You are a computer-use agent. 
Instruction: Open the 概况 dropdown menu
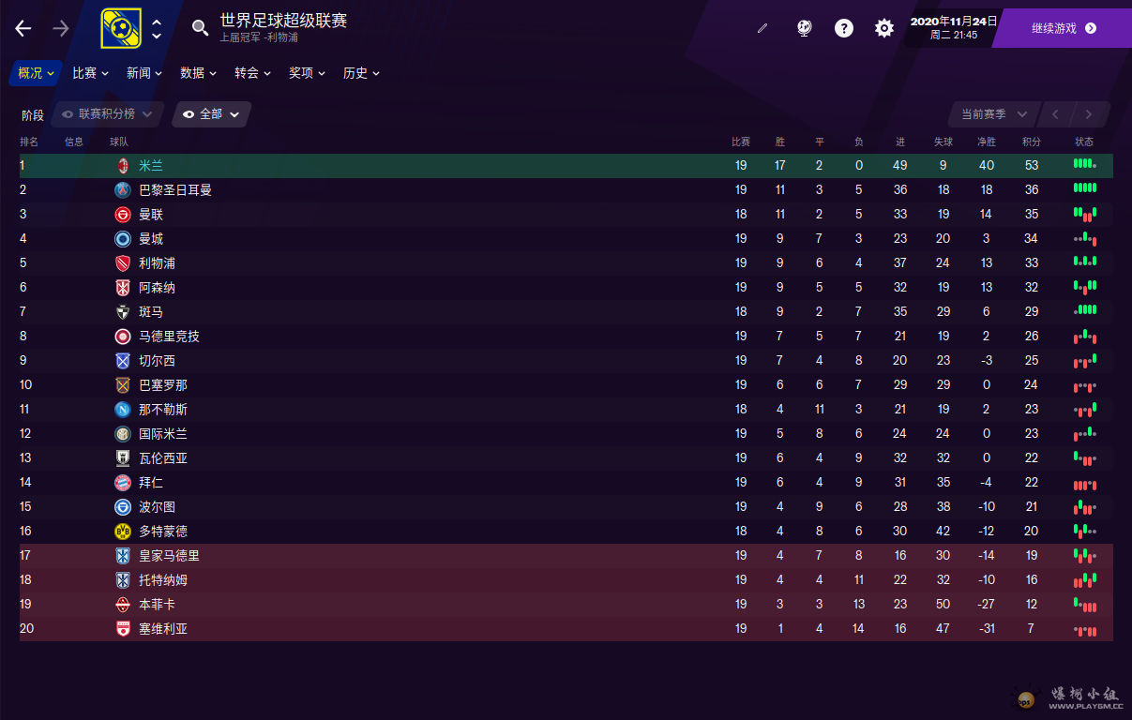36,73
